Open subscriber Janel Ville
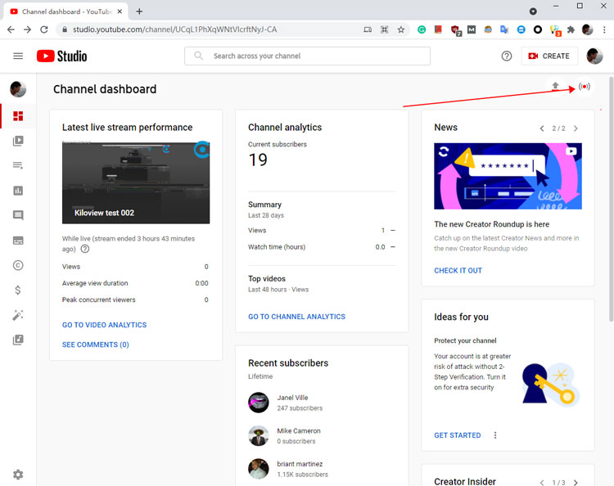Viewport: 614px width, 486px height. [292, 398]
